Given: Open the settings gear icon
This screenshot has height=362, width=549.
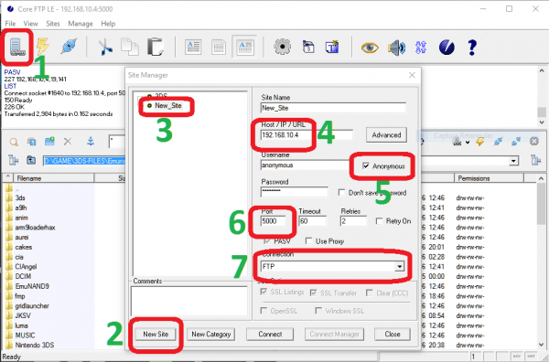Looking at the screenshot, I should 282,47.
